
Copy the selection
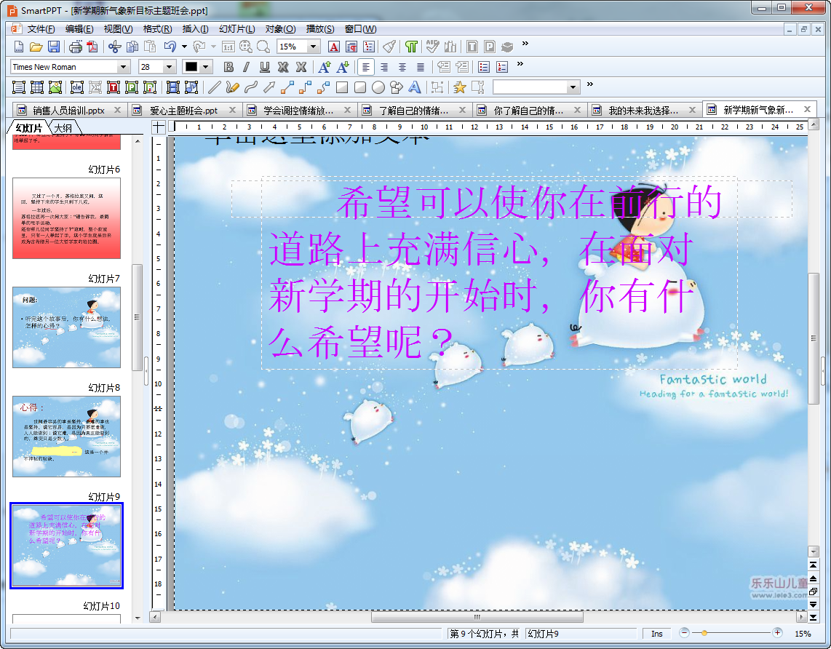point(132,47)
